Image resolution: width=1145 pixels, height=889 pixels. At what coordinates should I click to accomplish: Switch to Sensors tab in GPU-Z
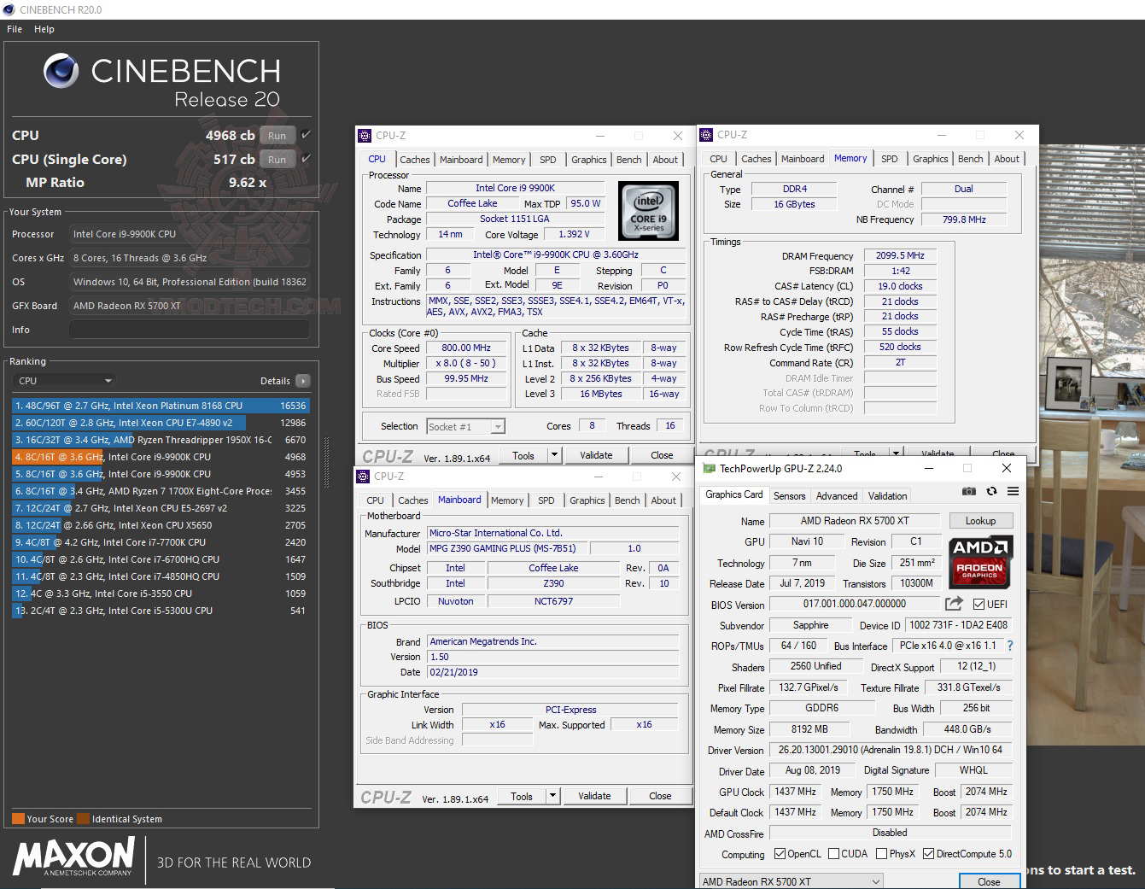[789, 496]
